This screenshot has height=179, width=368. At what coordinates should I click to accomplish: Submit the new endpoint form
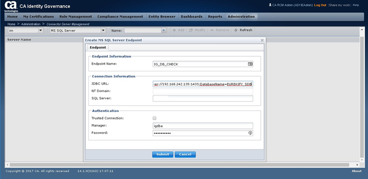pyautogui.click(x=163, y=155)
